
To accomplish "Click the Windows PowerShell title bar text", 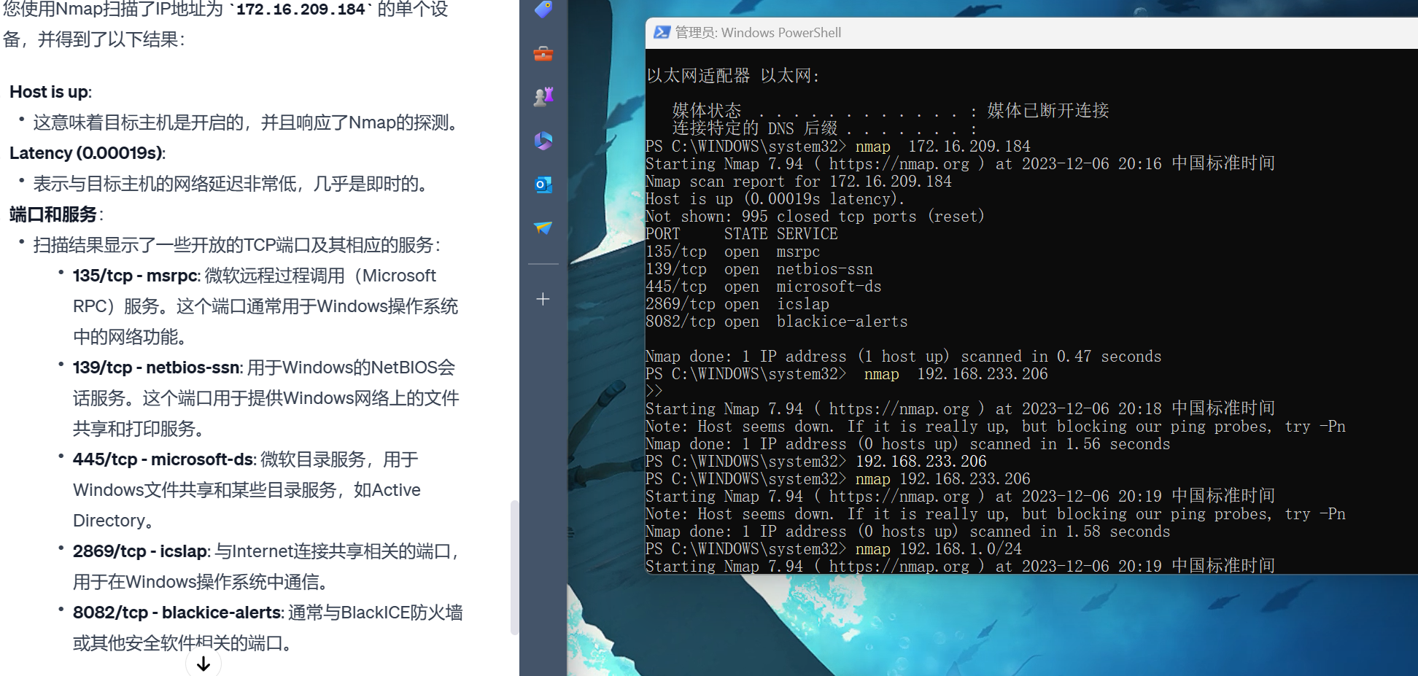I will [758, 33].
